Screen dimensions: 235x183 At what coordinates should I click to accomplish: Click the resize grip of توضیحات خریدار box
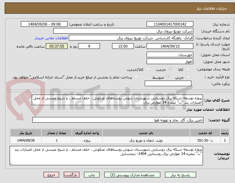(11, 164)
